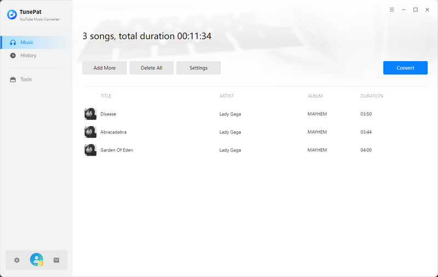Switch to the History tab label

pos(28,56)
